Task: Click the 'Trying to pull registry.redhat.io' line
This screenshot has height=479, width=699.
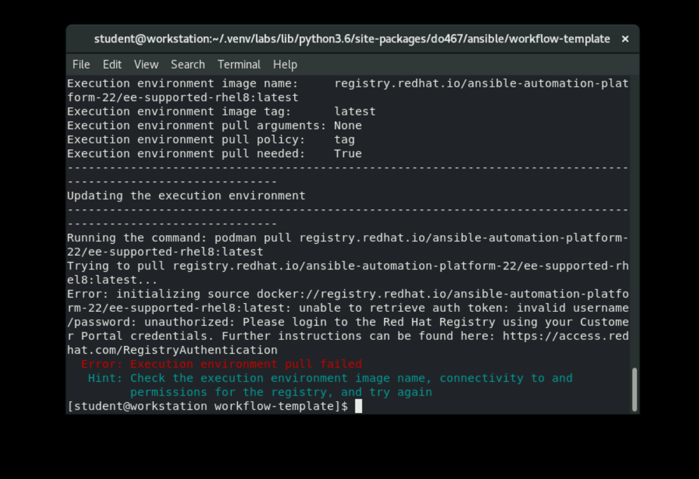Action: click(347, 266)
